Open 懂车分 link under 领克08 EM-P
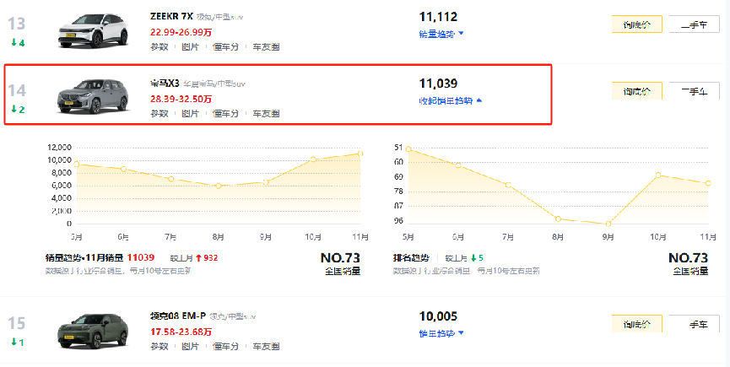 click(226, 347)
